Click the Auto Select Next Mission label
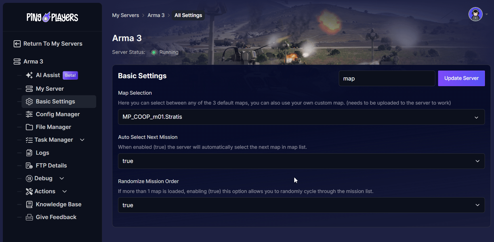 click(x=148, y=137)
